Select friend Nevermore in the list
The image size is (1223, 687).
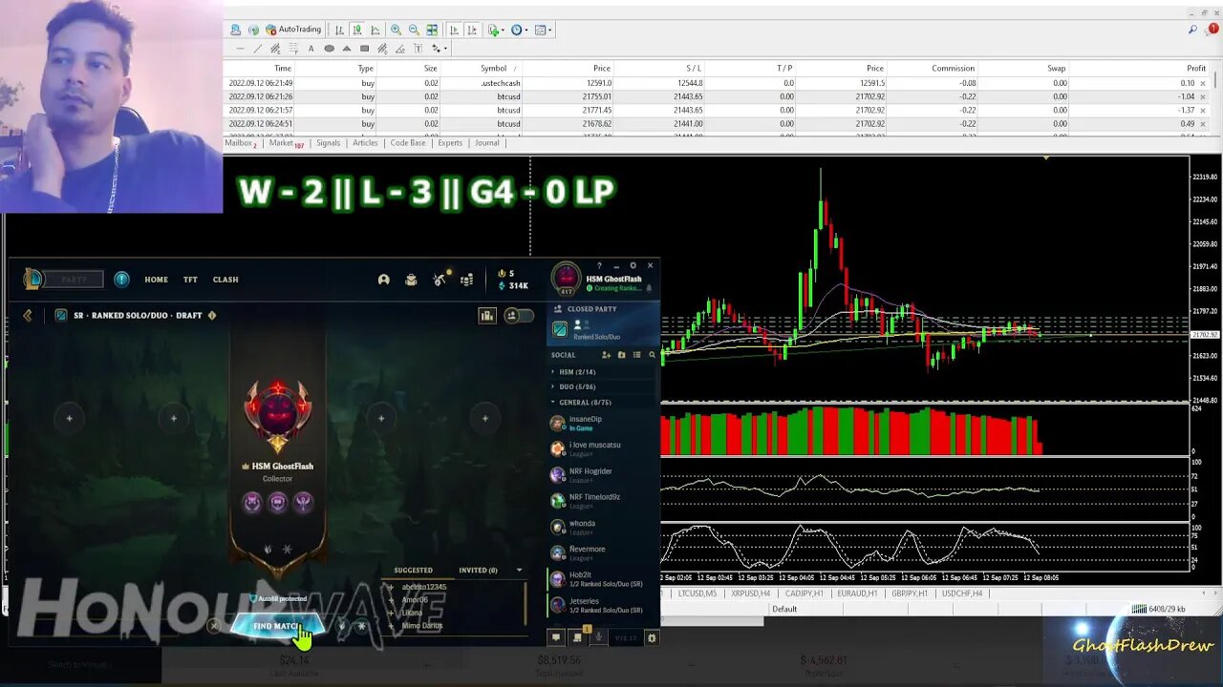point(602,552)
